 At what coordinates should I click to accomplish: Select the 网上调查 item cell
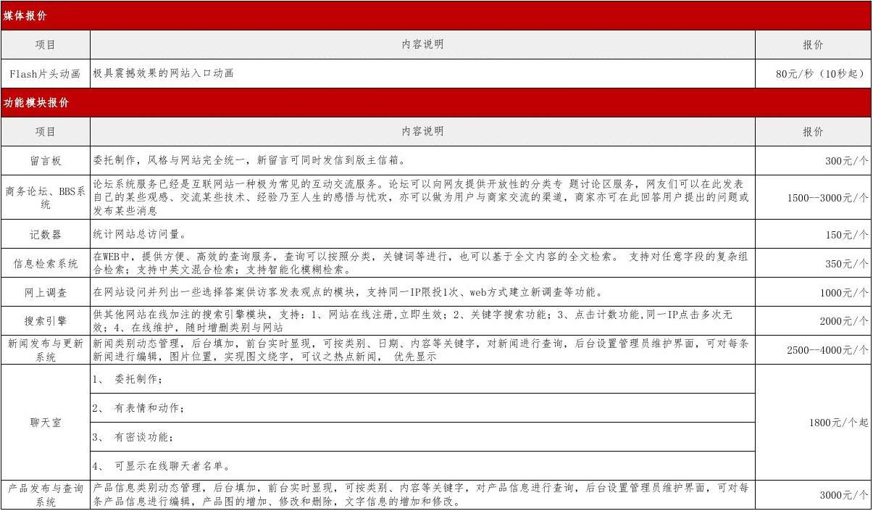click(46, 293)
